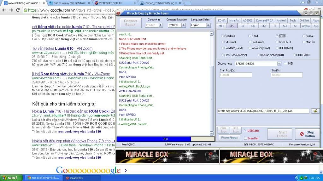Screen dimensions: 323x181
Task: Close the Cần mua máy tăm tab
Action: (x=89, y=3)
